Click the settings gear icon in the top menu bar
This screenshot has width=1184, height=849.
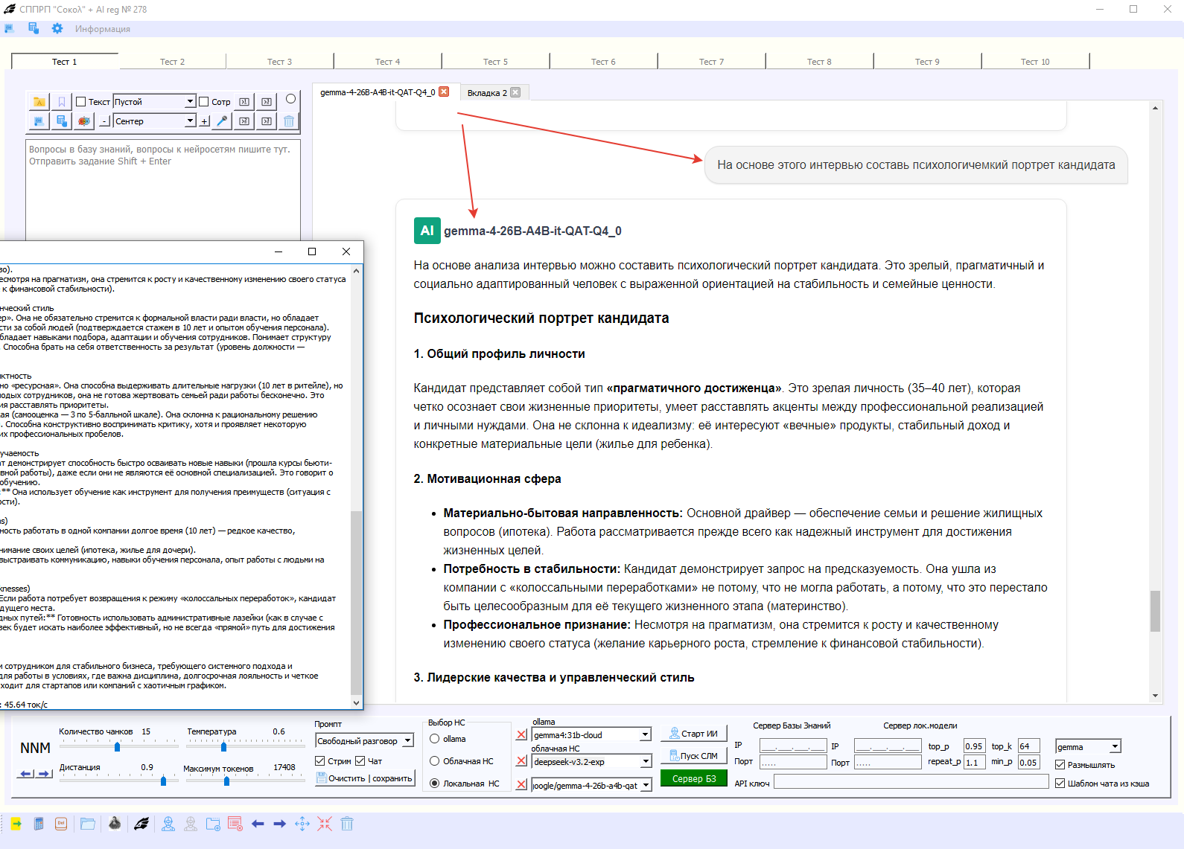click(57, 28)
